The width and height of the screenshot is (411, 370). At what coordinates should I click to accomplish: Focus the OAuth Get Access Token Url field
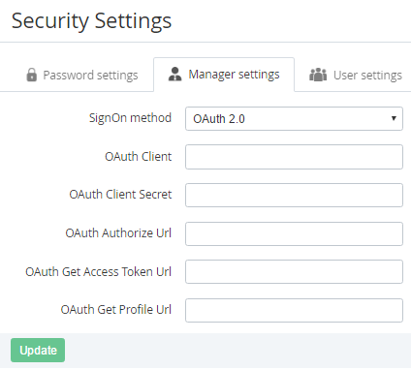[294, 272]
